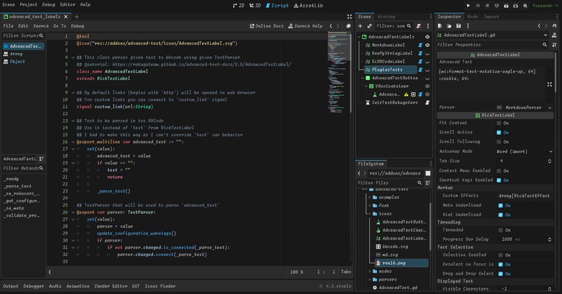Enable Context Menu Enabled checkbox
This screenshot has width=562, height=294.
click(x=498, y=171)
